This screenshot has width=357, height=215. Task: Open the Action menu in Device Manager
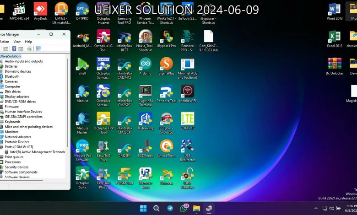click(4, 42)
